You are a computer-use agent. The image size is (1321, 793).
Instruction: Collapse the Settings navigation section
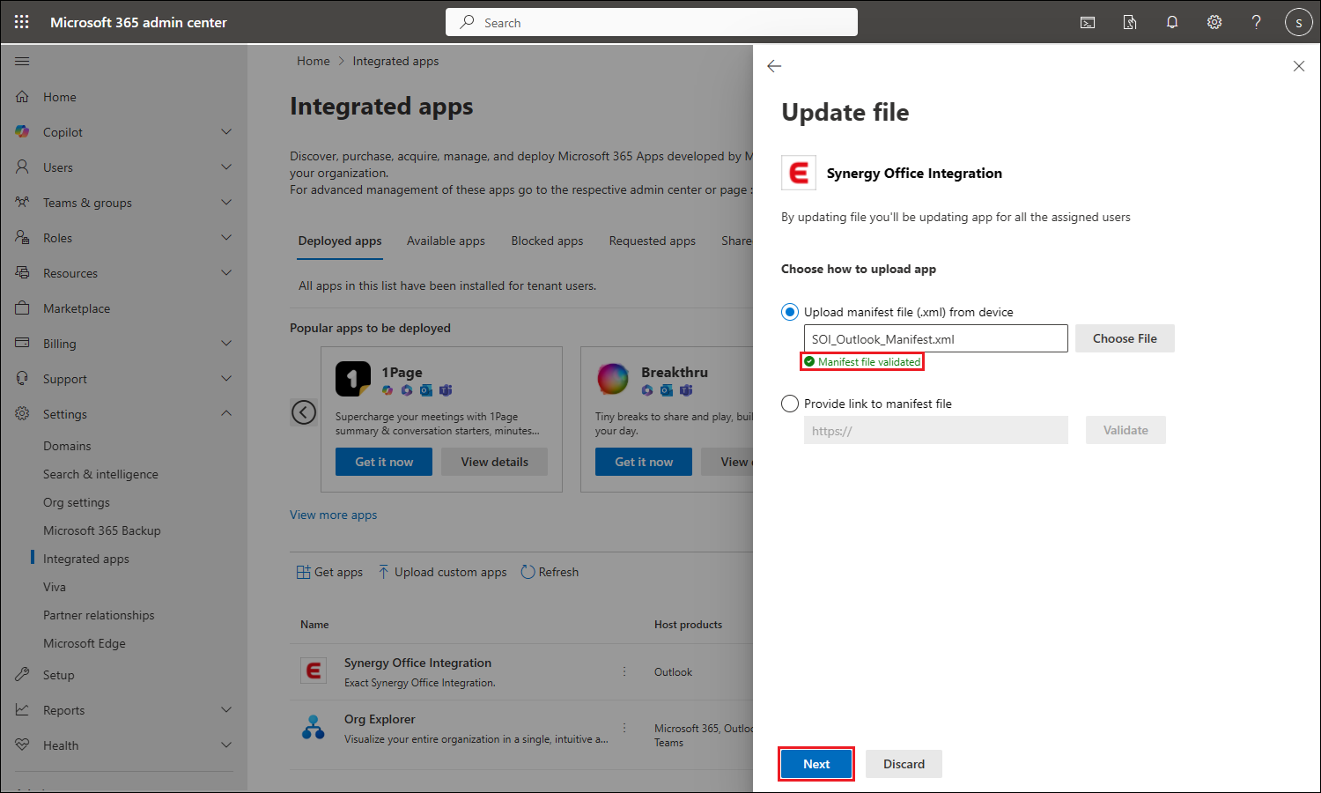226,413
